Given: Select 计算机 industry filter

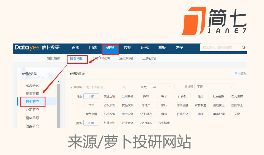Looking at the screenshot, I should point(182,96).
